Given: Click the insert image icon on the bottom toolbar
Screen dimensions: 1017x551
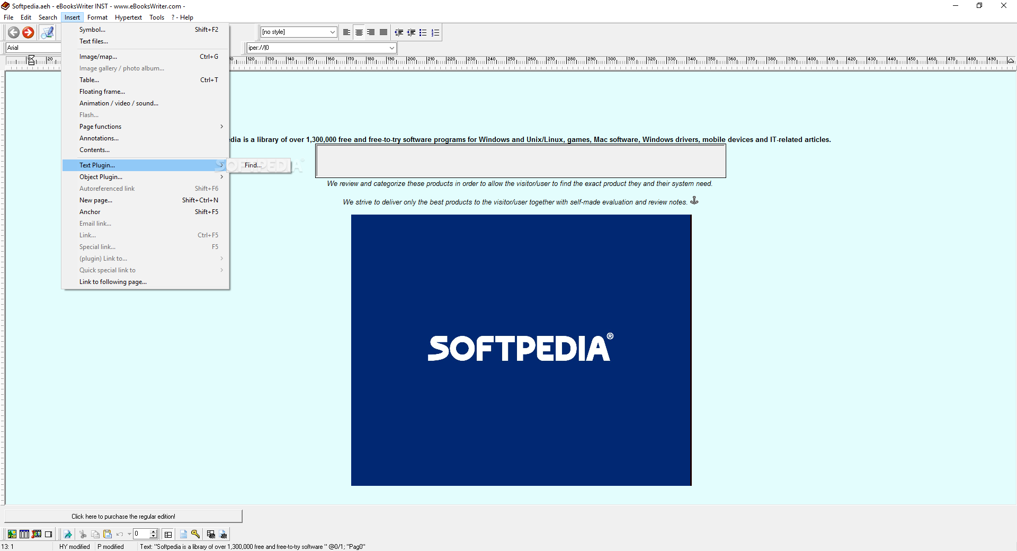Looking at the screenshot, I should pos(12,534).
